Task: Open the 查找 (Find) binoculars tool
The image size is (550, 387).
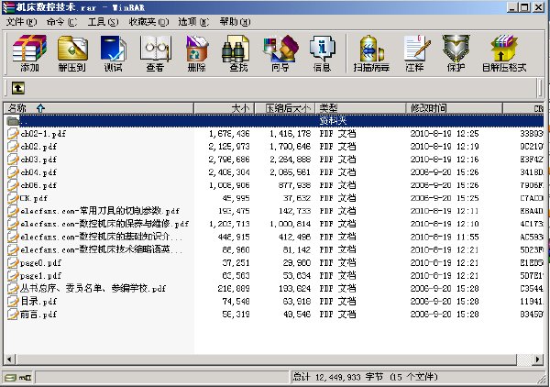Action: [238, 52]
